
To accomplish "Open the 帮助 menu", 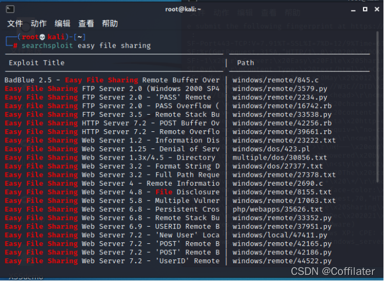I will 110,24.
